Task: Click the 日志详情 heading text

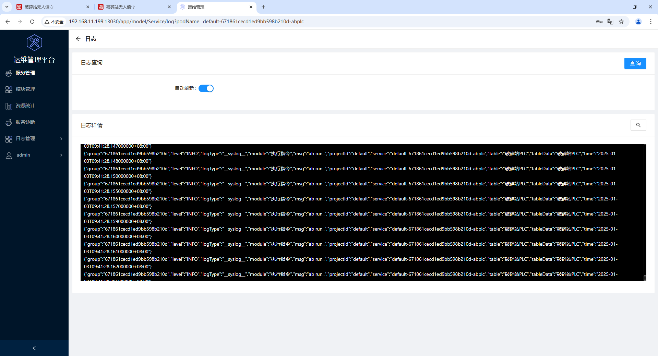Action: coord(92,125)
